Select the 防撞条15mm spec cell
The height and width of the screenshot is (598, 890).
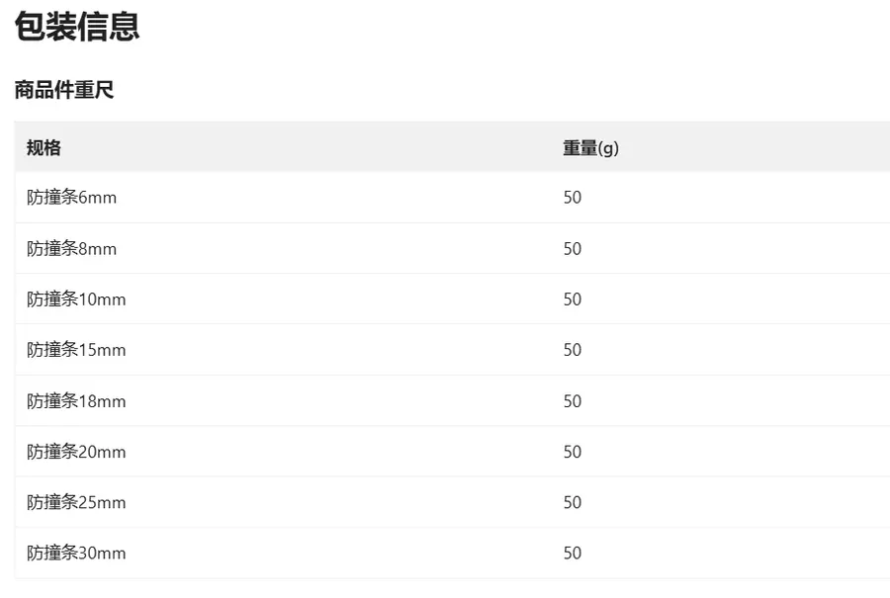tap(76, 350)
